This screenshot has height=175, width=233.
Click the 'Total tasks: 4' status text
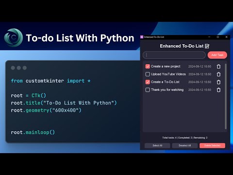pyautogui.click(x=169, y=138)
